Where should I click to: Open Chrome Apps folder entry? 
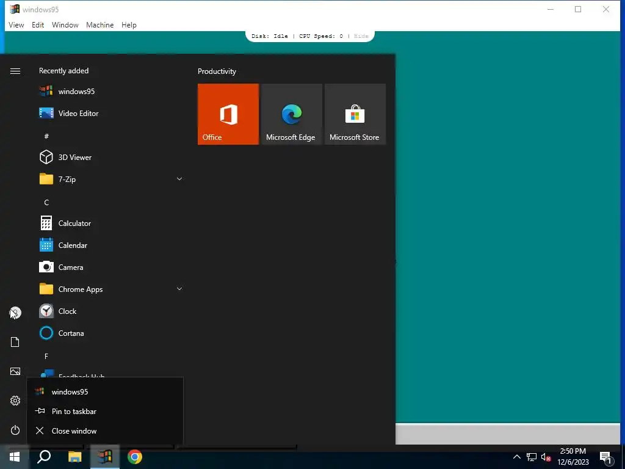tap(111, 289)
